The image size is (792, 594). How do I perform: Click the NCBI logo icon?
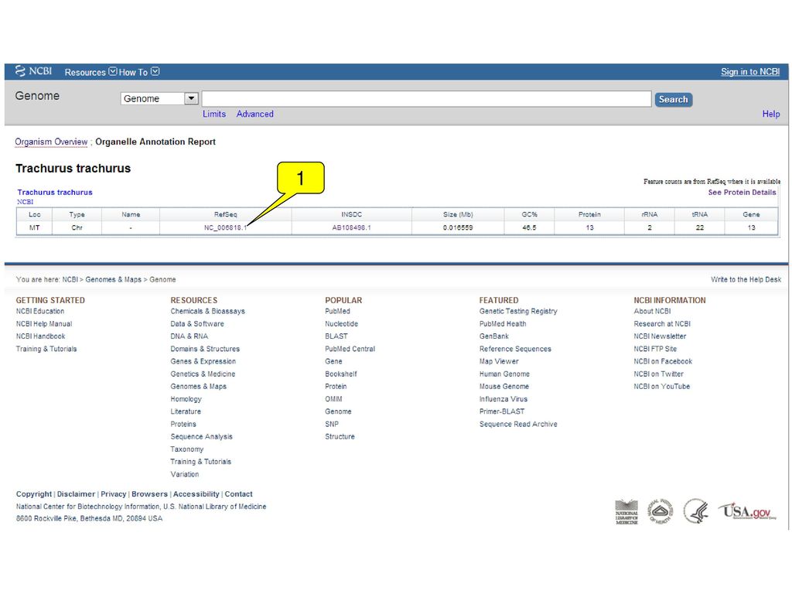(33, 71)
